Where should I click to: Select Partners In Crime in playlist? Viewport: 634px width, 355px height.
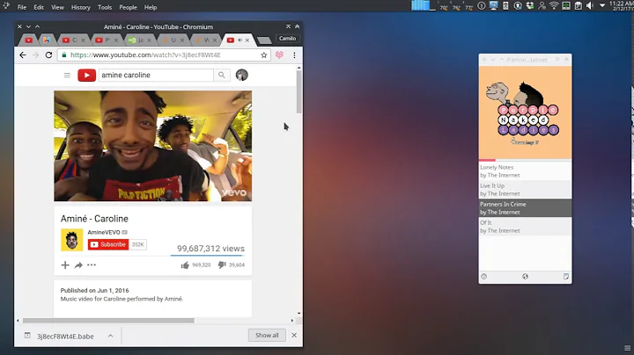pos(525,208)
